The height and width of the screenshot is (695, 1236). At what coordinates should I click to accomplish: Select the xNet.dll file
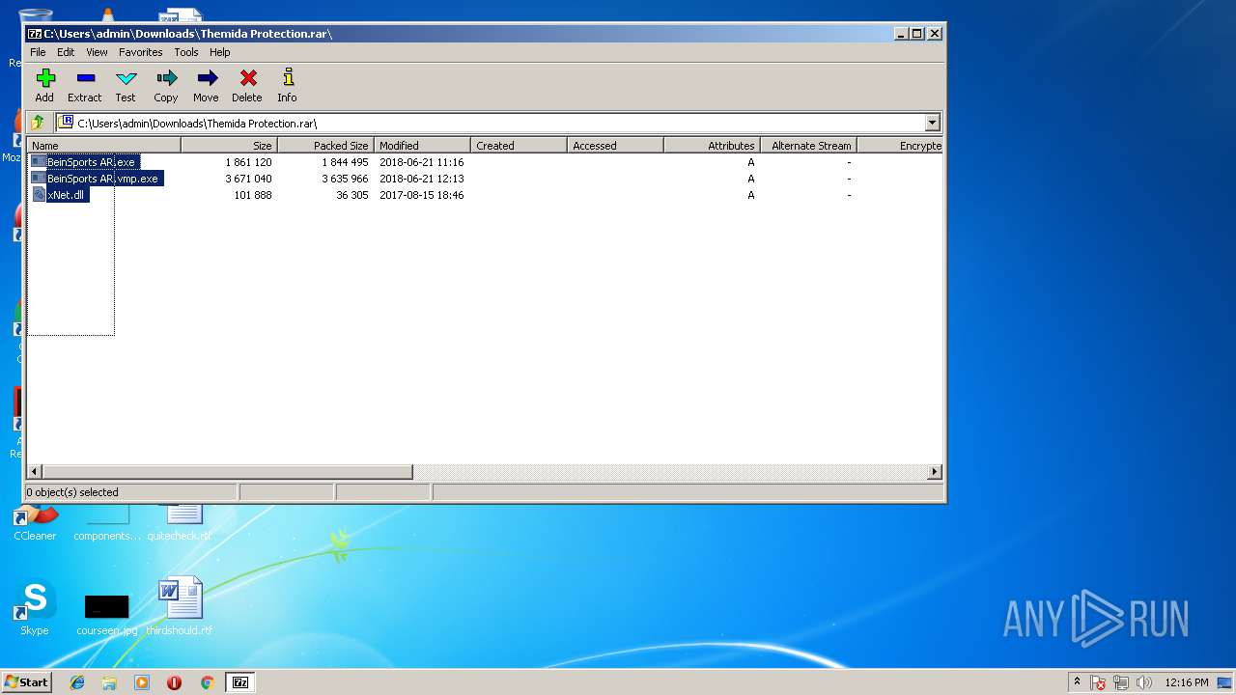66,195
